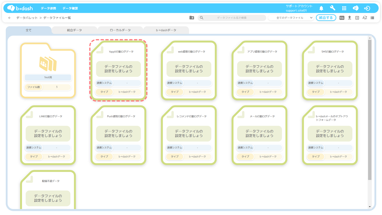Click the table view icon
The width and height of the screenshot is (382, 215).
(x=357, y=18)
